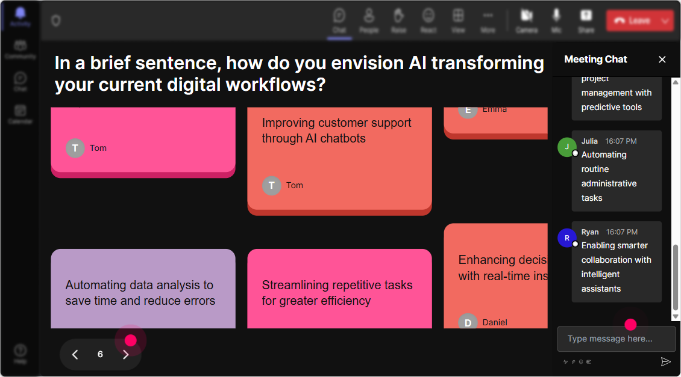The height and width of the screenshot is (377, 681).
Task: Select the message ending with predictive tools
Action: click(x=617, y=99)
